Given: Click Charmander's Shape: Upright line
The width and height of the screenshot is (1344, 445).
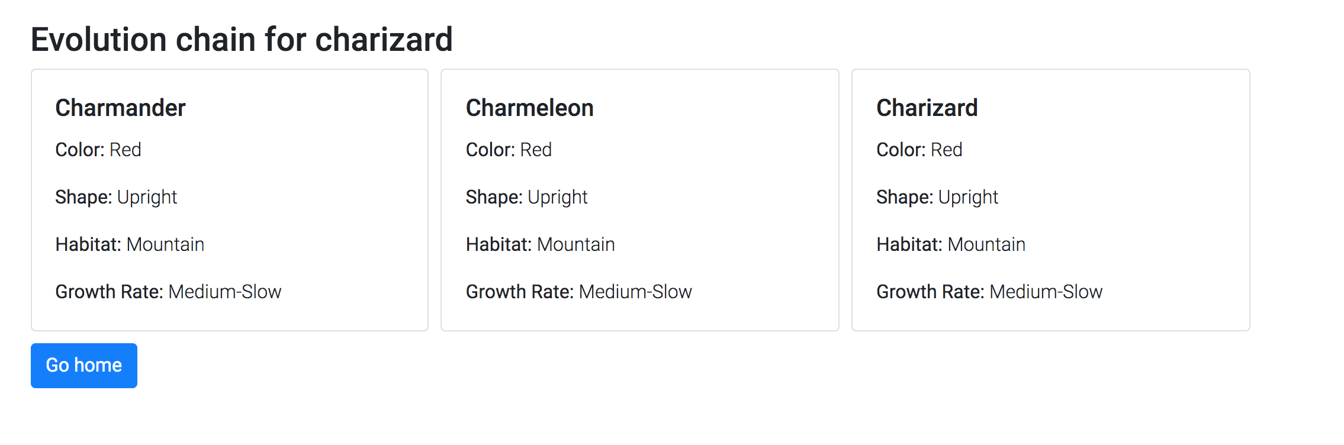Looking at the screenshot, I should [x=116, y=197].
